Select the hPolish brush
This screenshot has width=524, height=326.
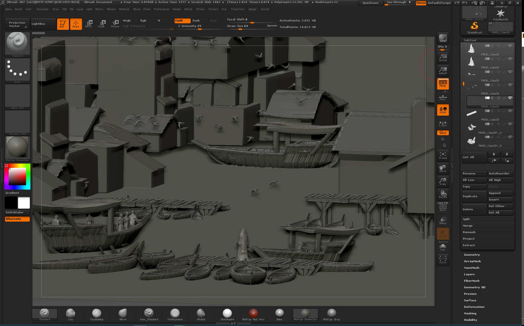(201, 315)
